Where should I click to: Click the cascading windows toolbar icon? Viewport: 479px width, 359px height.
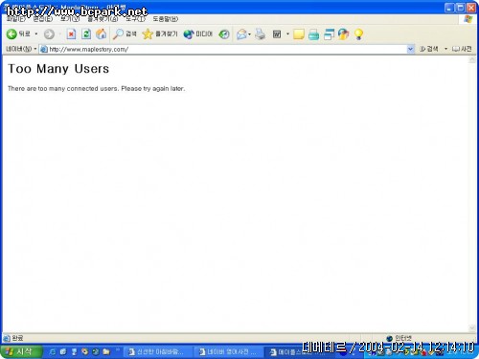[329, 34]
